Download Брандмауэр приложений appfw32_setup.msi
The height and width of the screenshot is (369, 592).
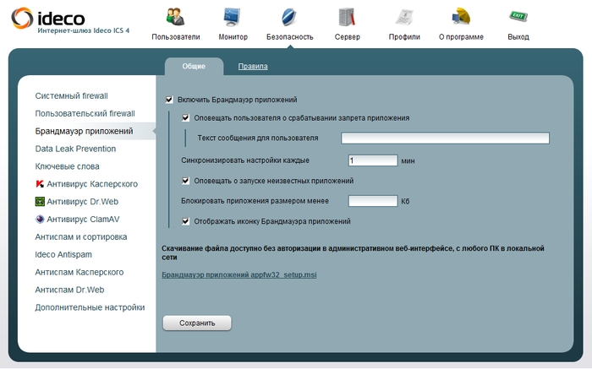click(x=238, y=274)
